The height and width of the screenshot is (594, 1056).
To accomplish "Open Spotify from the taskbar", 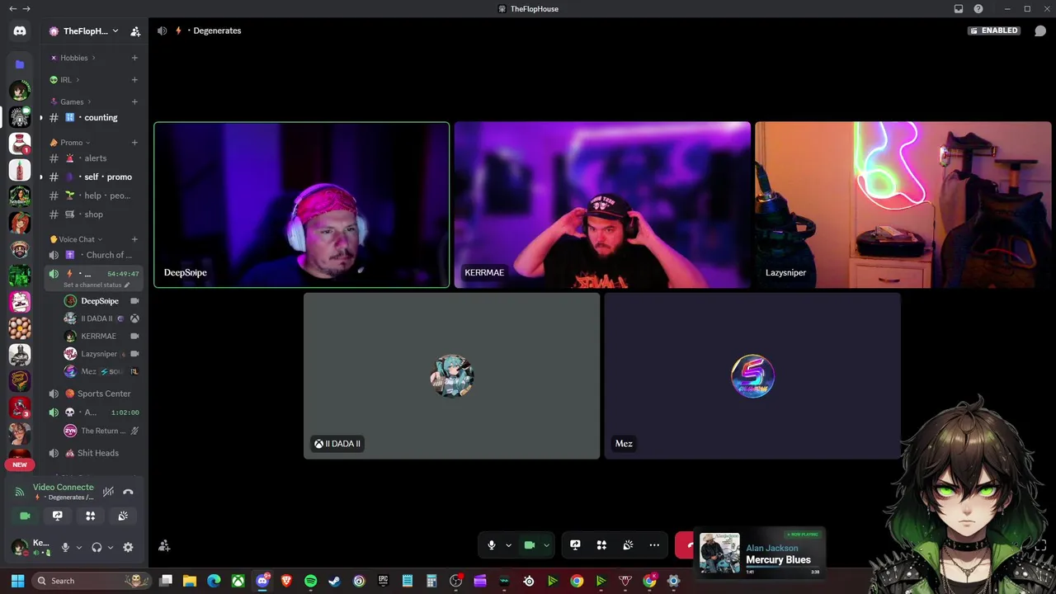I will [x=310, y=581].
